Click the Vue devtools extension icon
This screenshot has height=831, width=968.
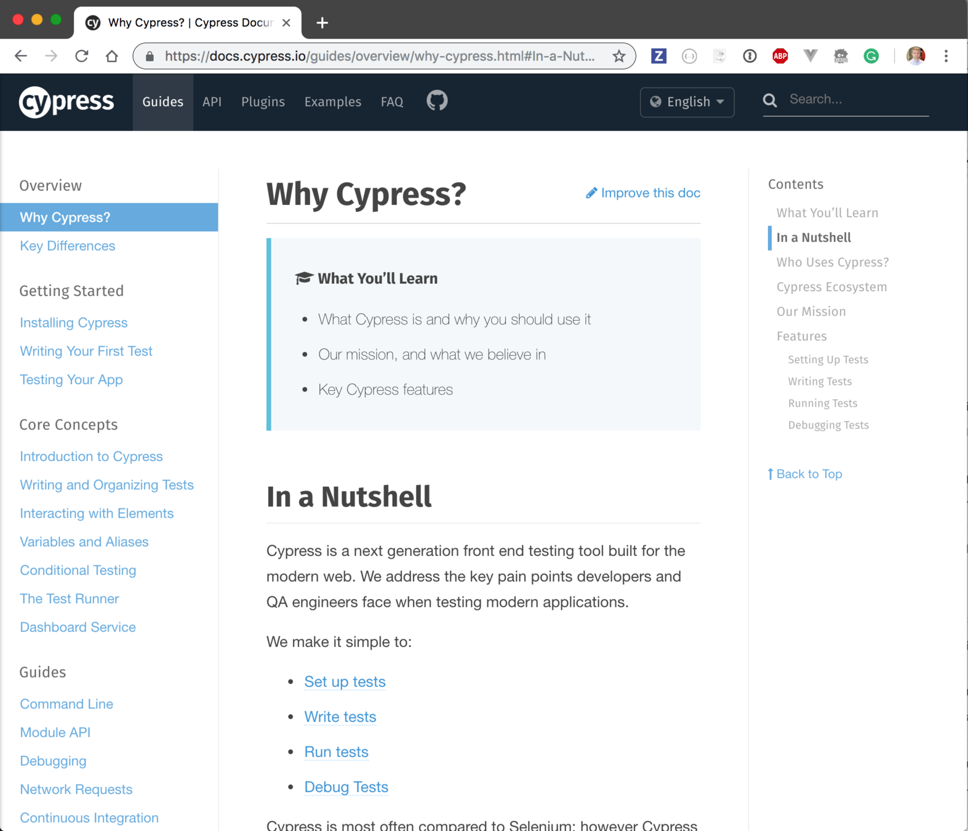point(810,56)
